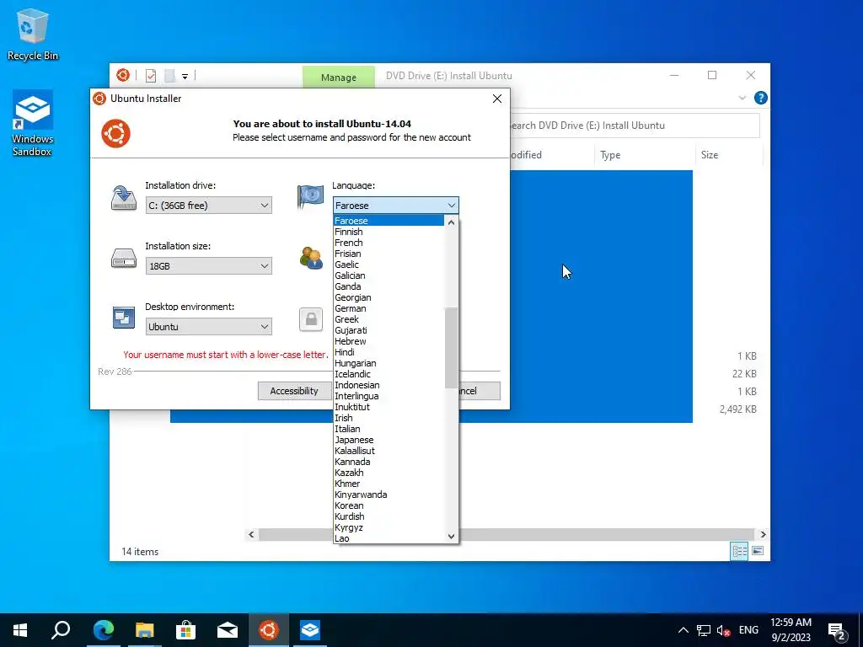Click the users account icon
The height and width of the screenshot is (647, 863).
311,258
